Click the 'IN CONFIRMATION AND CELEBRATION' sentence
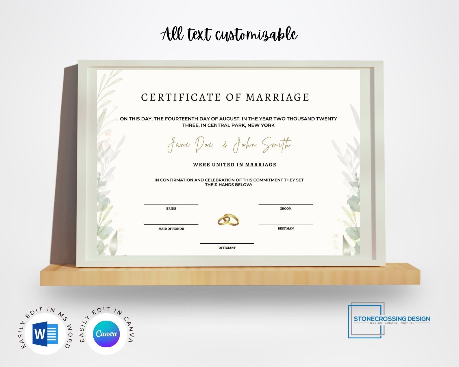 229,182
